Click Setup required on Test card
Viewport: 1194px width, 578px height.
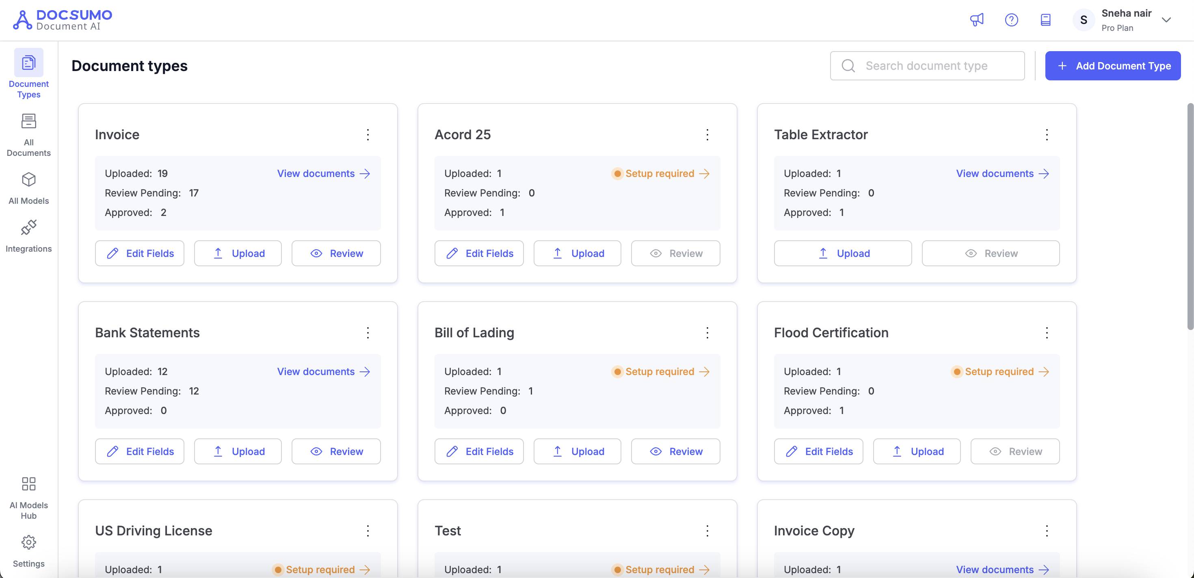tap(661, 569)
